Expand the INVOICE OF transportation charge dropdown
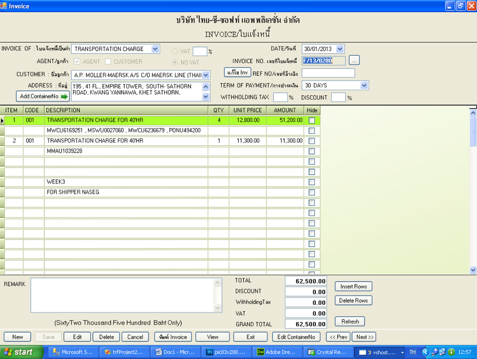The image size is (477, 359). point(155,49)
